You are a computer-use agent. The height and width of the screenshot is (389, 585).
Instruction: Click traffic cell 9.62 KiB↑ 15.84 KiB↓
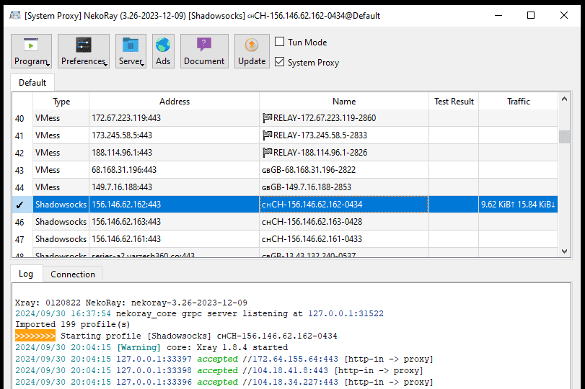(x=518, y=204)
